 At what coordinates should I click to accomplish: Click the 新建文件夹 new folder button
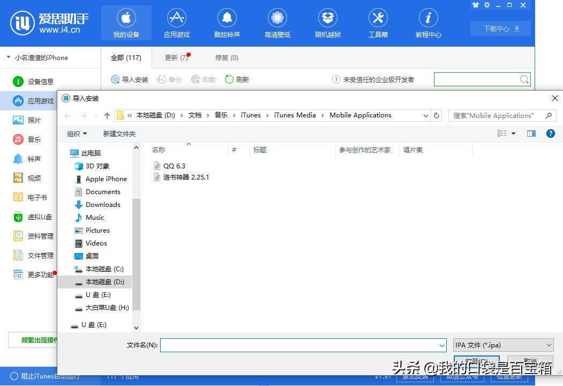coord(119,133)
